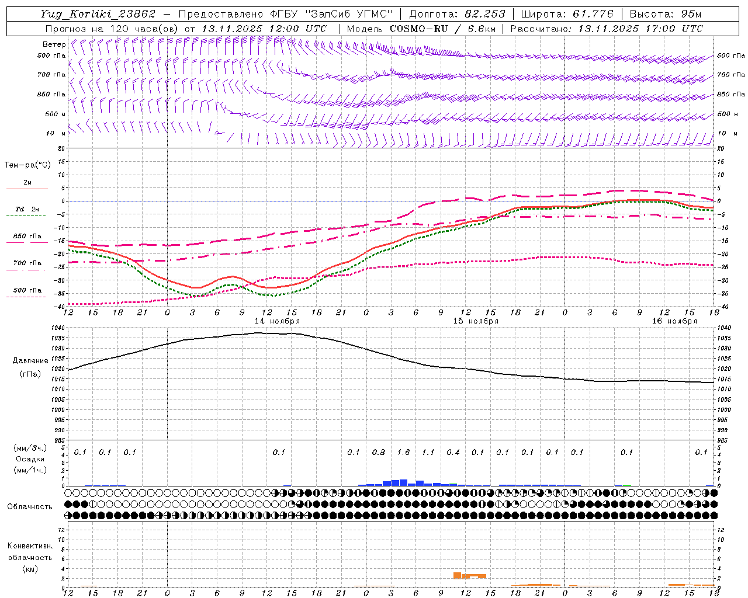Click the red solid line sample under '2м'
Screen dimensions: 748x598
(27, 189)
